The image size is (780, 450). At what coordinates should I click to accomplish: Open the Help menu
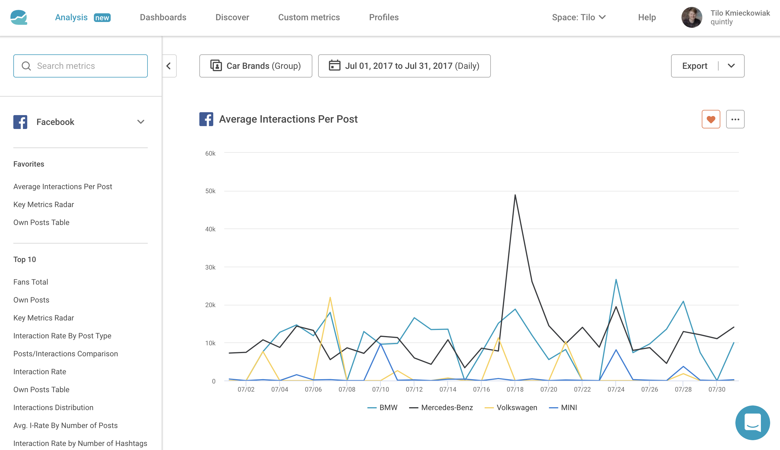[647, 17]
